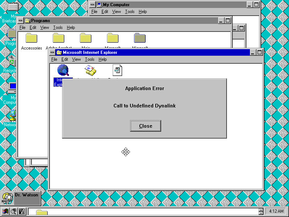Open control menu box of Microsoft Internet Explorer window
This screenshot has width=289, height=217.
coord(52,52)
